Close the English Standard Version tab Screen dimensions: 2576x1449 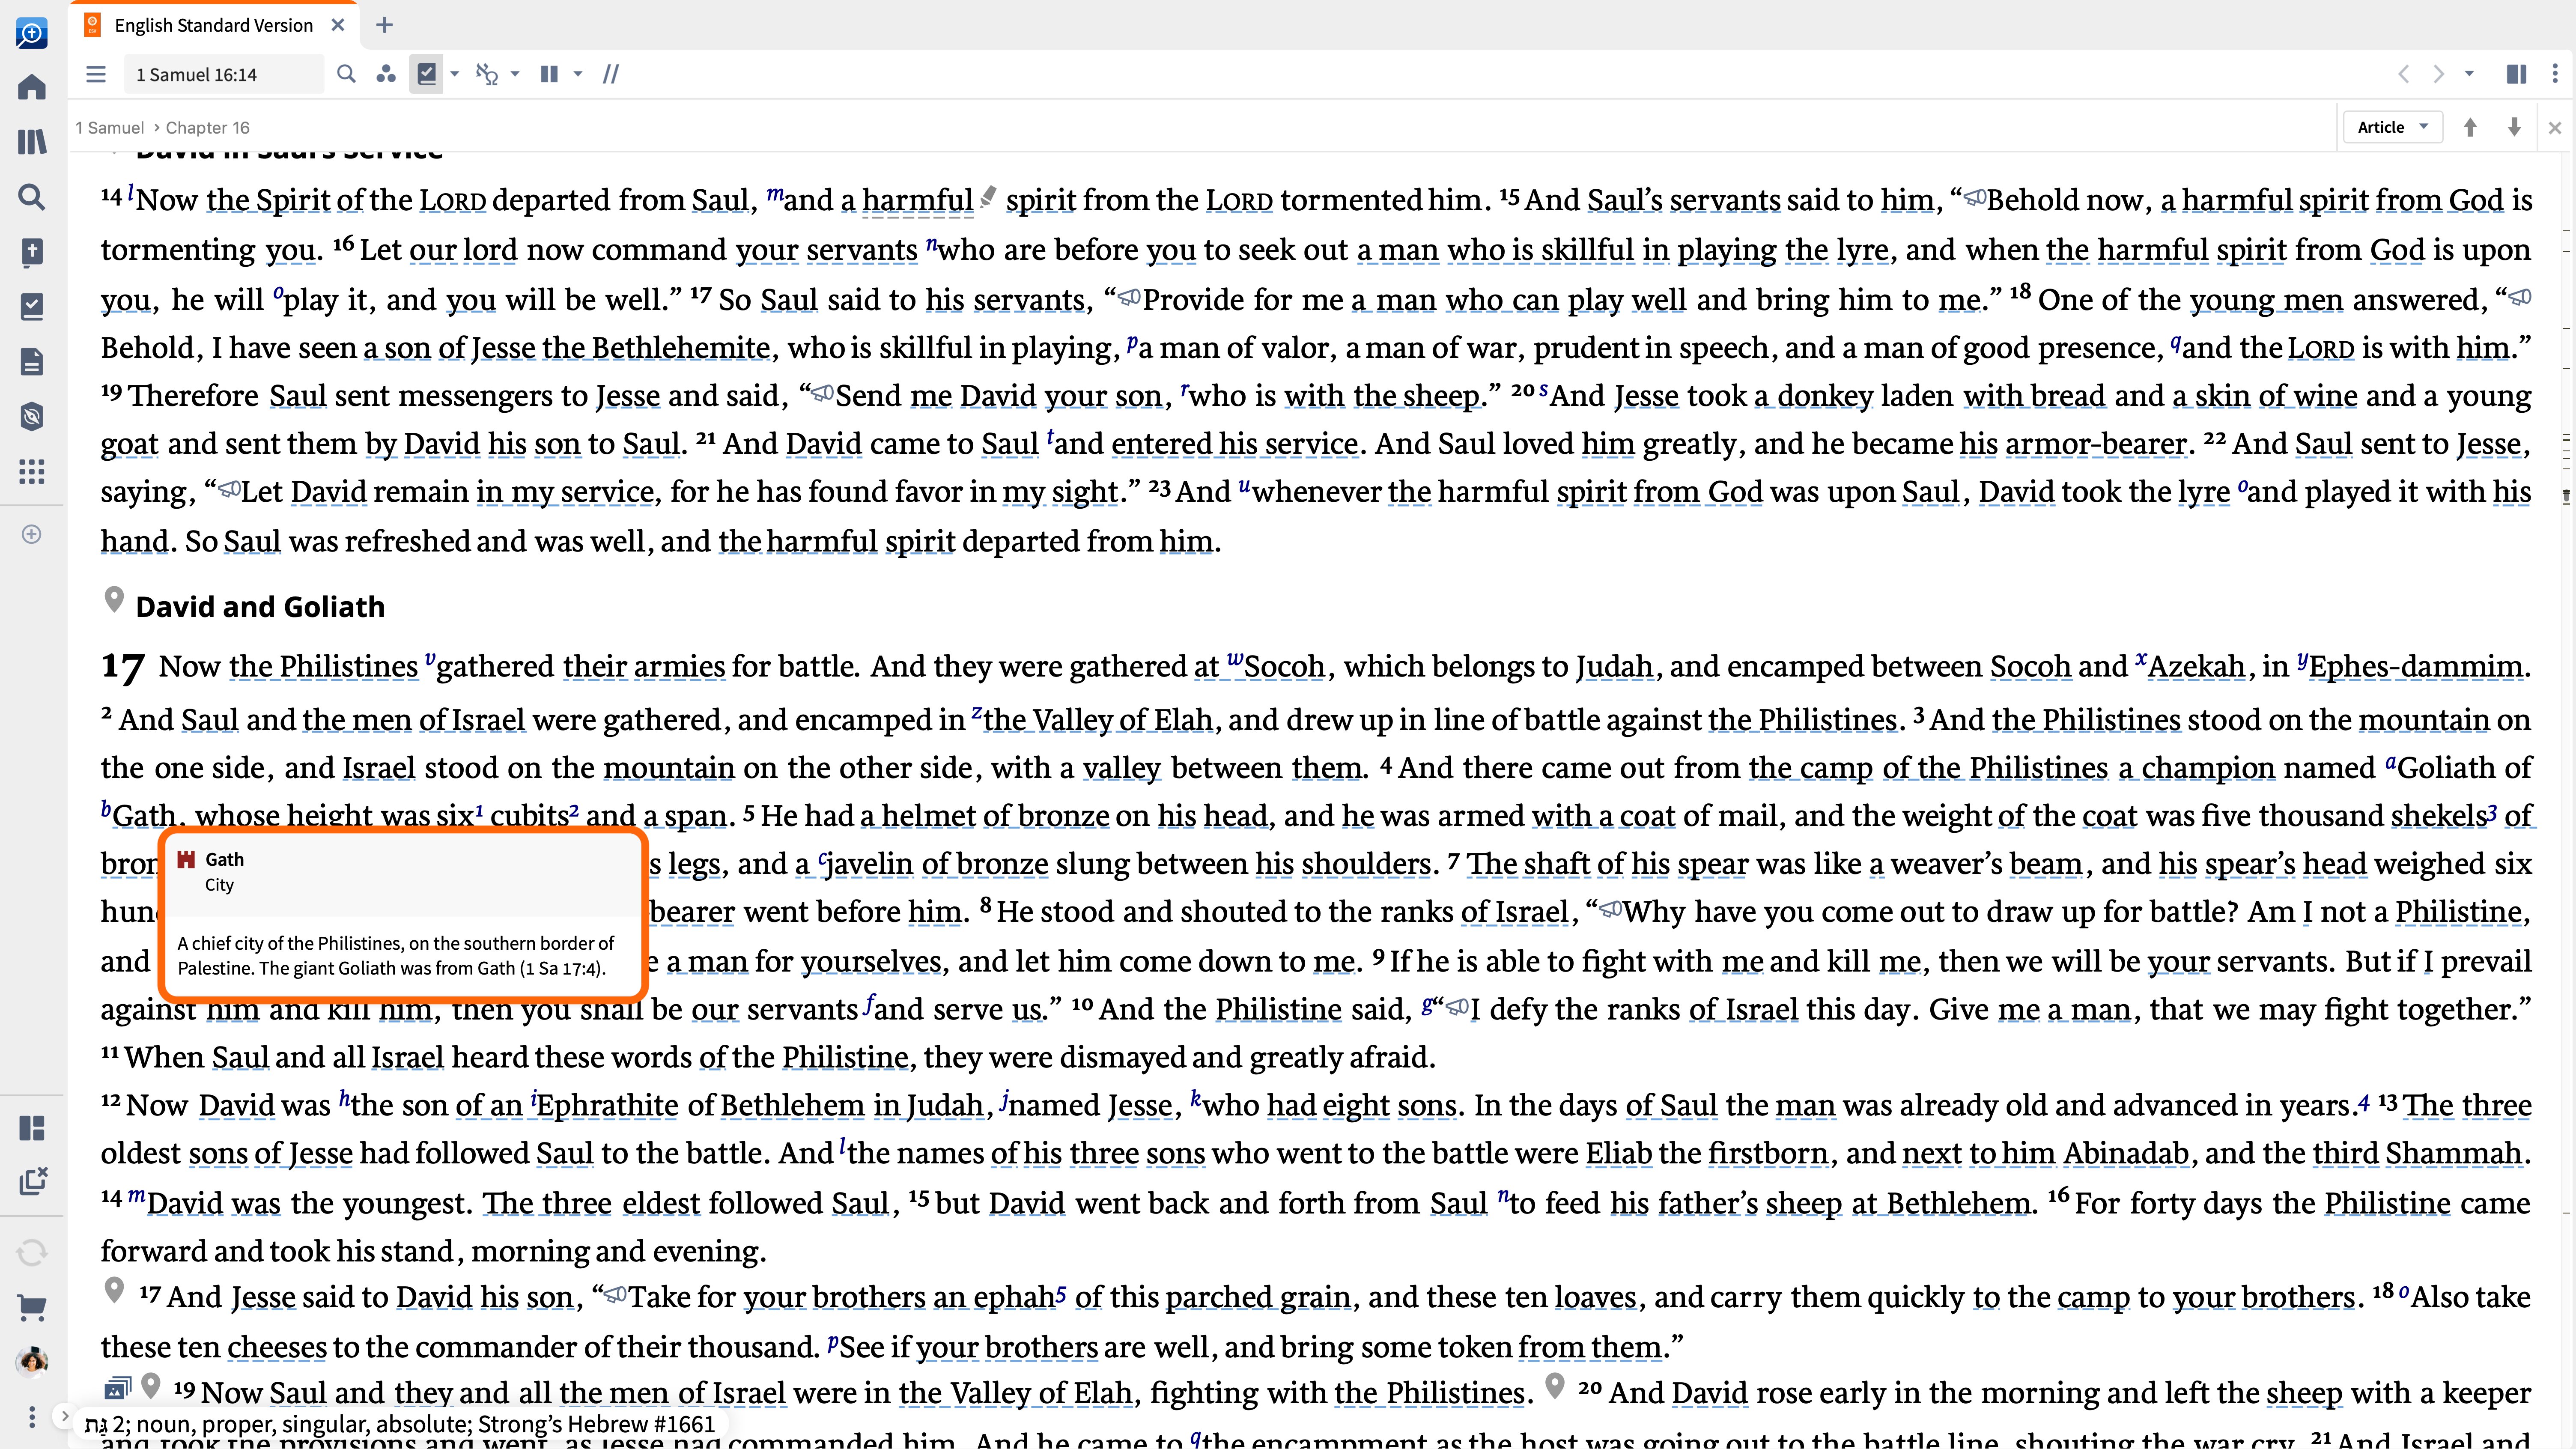coord(338,25)
